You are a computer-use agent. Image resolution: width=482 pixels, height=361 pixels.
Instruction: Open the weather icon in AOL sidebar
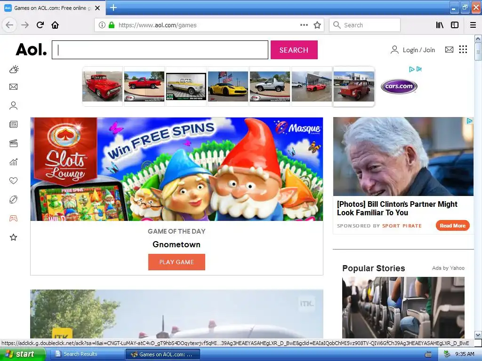coord(14,70)
